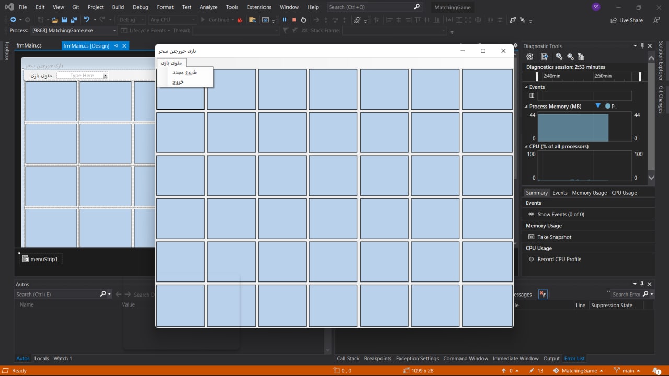669x376 pixels.
Task: Collapse the CPU (% of all processors) graph
Action: click(x=526, y=147)
